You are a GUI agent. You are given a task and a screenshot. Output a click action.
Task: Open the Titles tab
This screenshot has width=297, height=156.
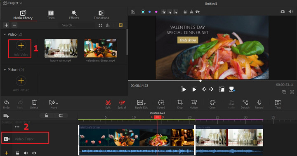coord(51,15)
